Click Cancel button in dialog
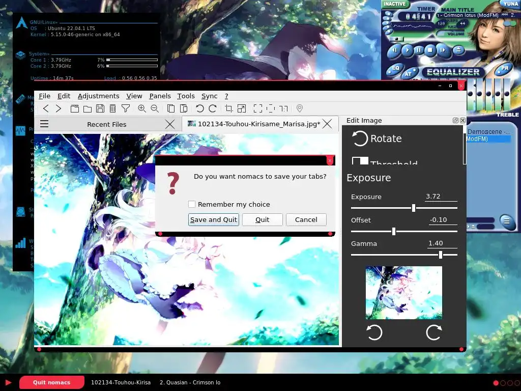This screenshot has width=521, height=391. 306,220
